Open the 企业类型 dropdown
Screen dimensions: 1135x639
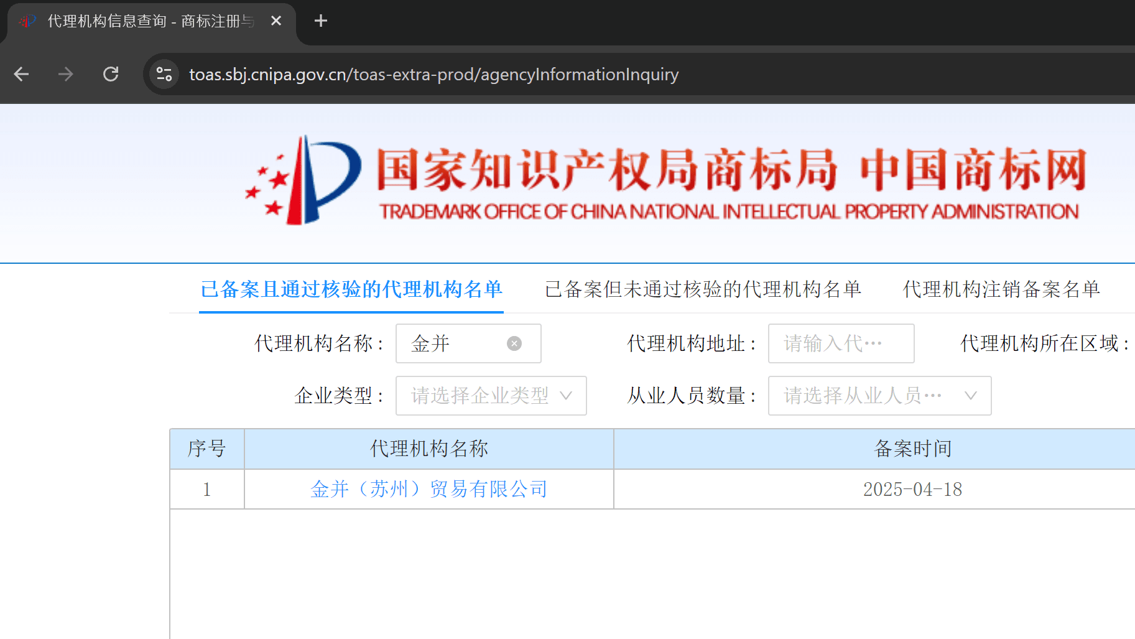tap(491, 396)
